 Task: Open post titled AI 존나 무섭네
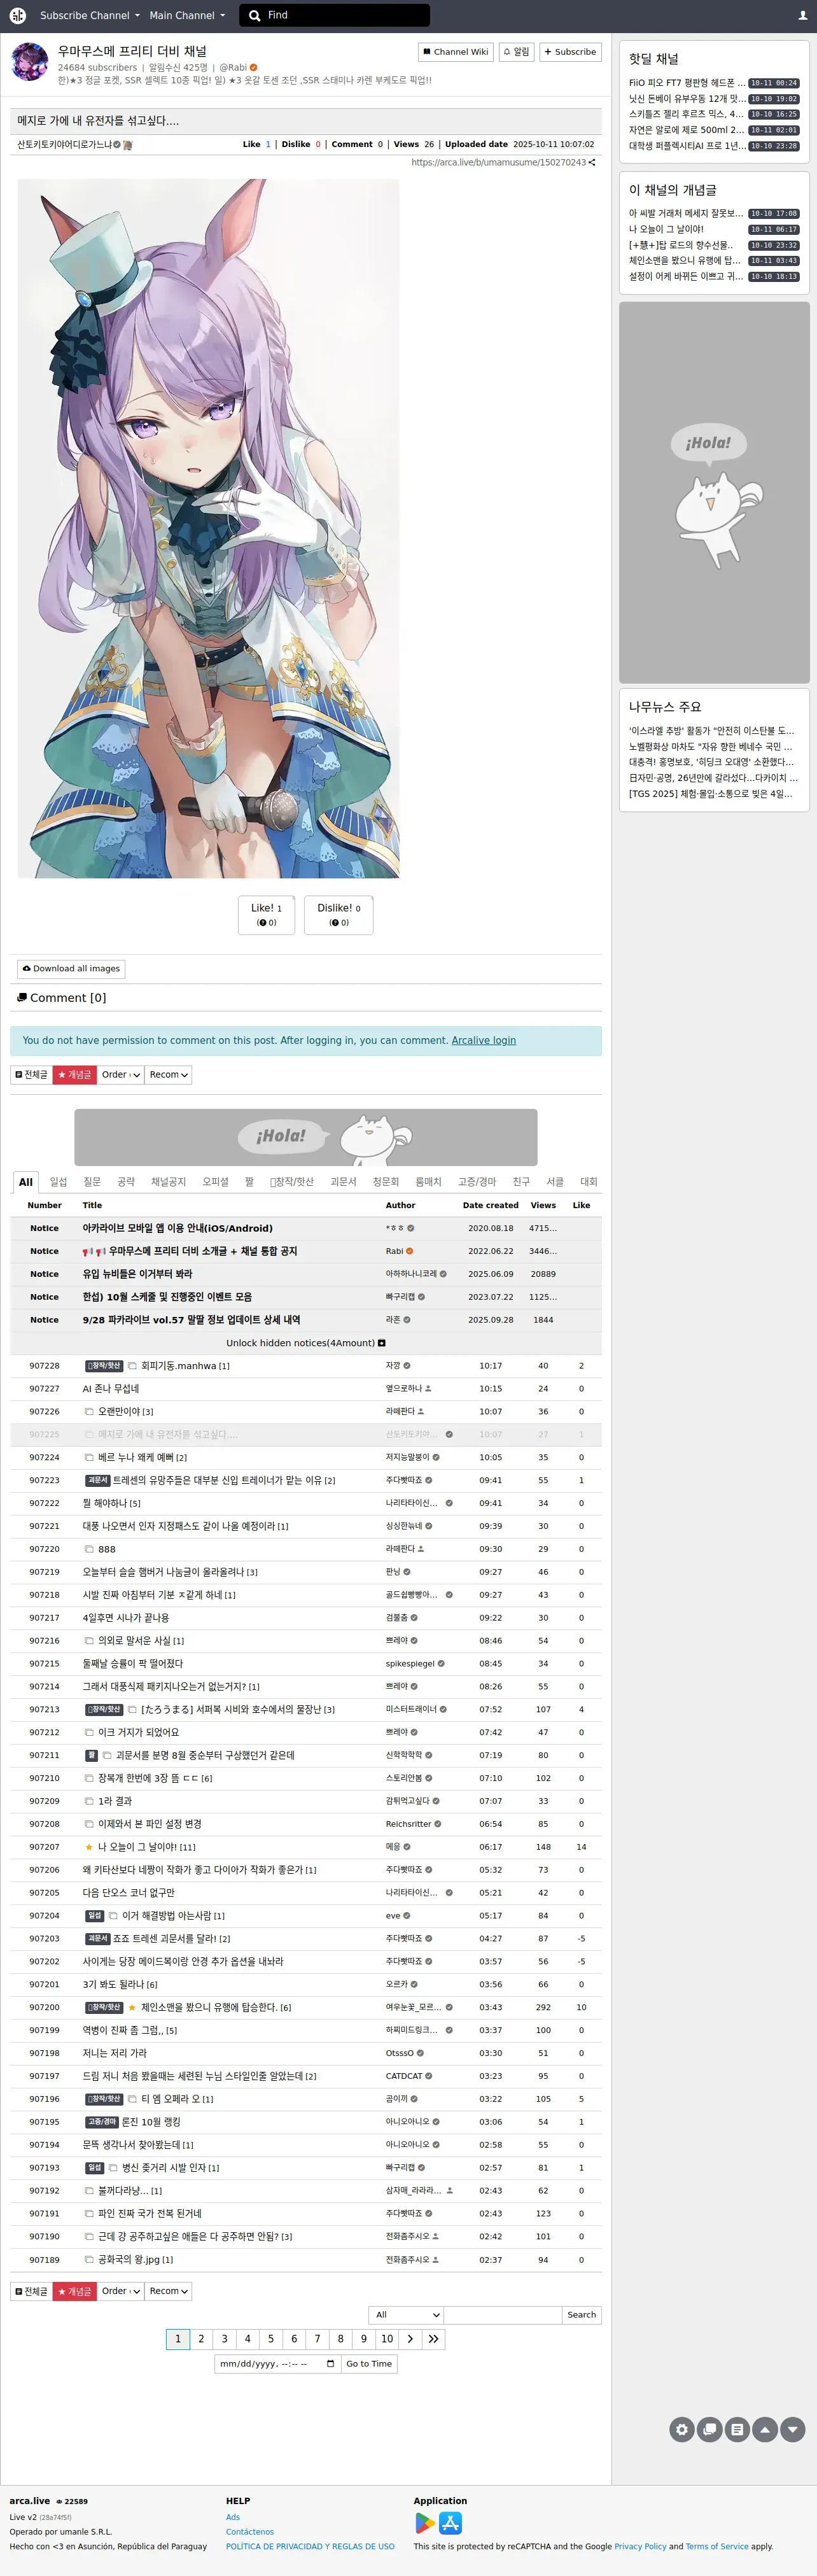[x=111, y=1389]
